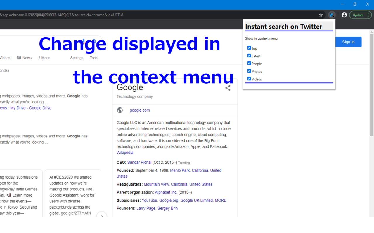This screenshot has width=374, height=233.
Task: Open the Alphabet Inc. link
Action: 166,192
